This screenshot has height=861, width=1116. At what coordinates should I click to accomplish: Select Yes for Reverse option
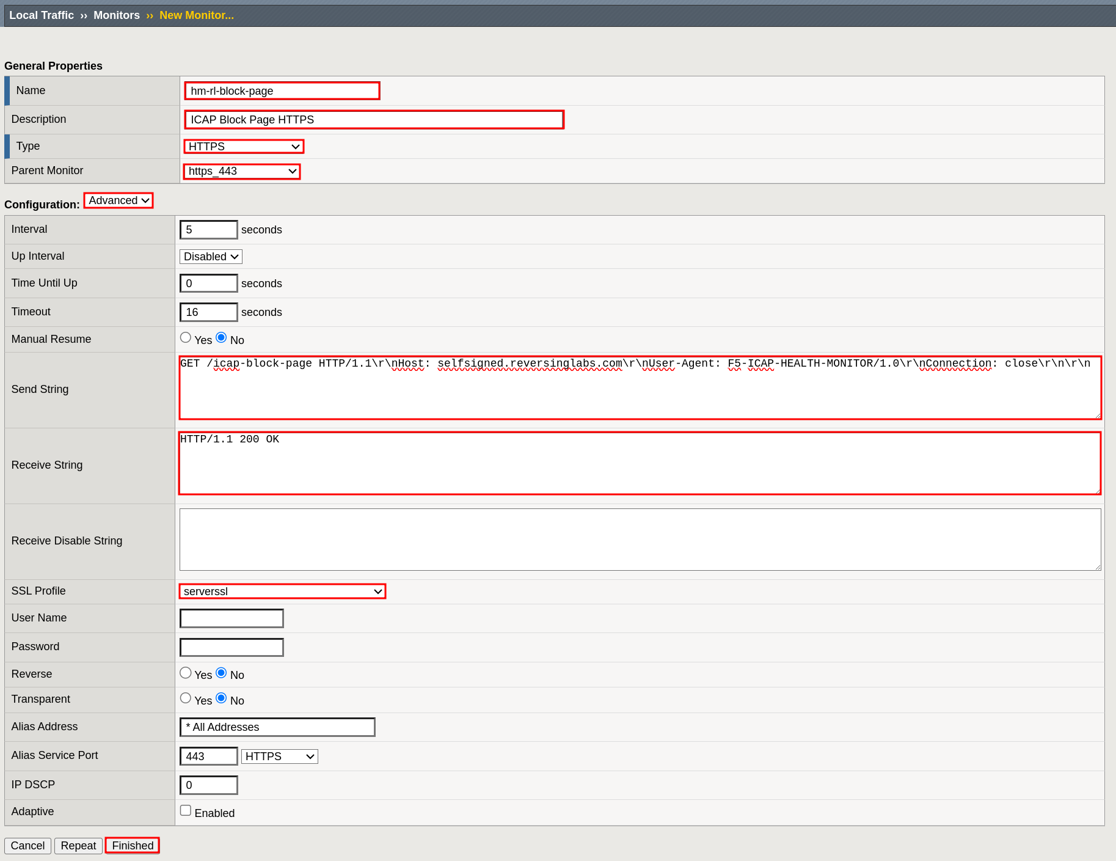[186, 673]
